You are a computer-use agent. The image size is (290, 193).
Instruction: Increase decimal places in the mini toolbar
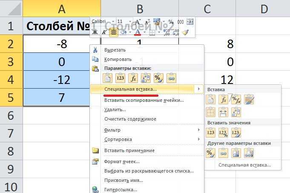pyautogui.click(x=167, y=32)
